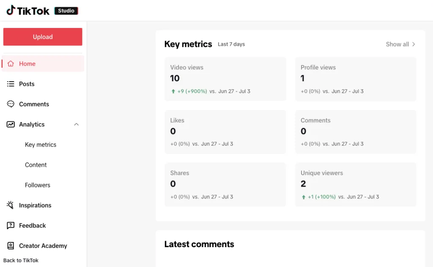Screen dimensions: 433x267
Task: Click the Analytics chart icon
Action: (11, 124)
